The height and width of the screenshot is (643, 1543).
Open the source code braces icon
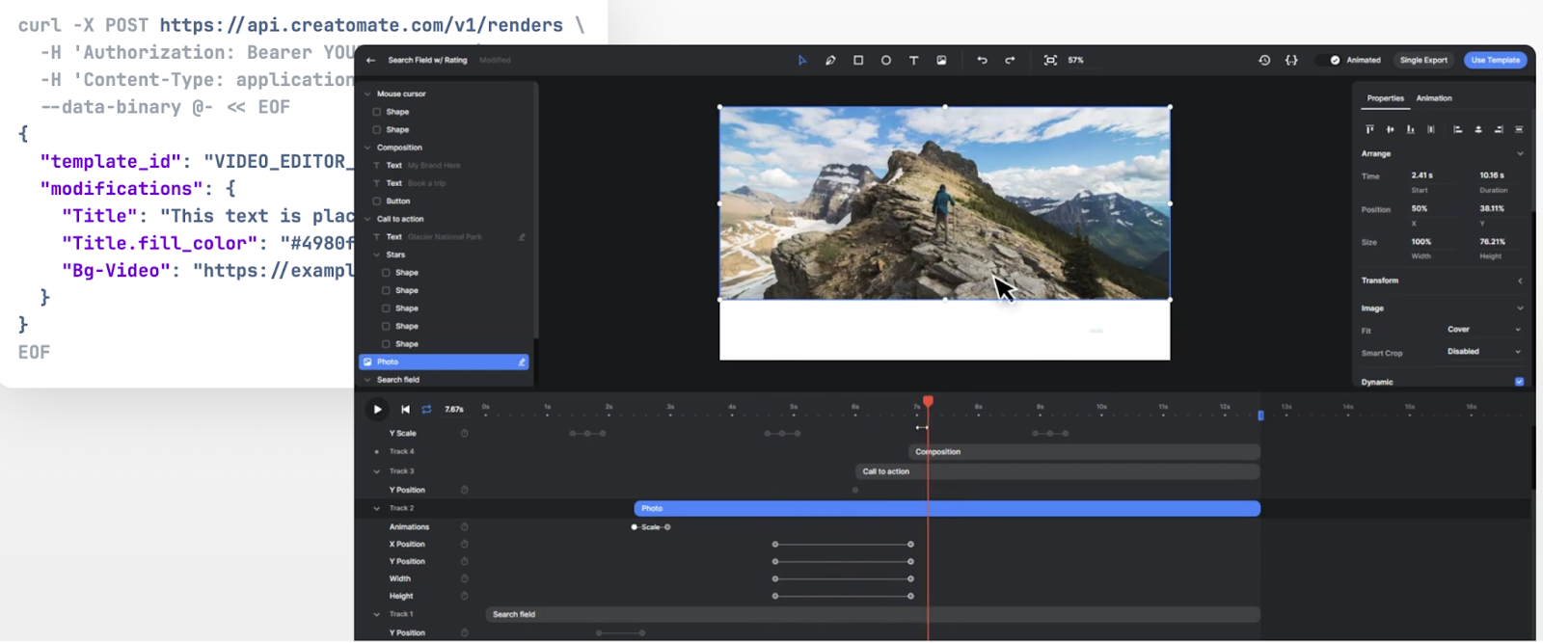coord(1291,60)
